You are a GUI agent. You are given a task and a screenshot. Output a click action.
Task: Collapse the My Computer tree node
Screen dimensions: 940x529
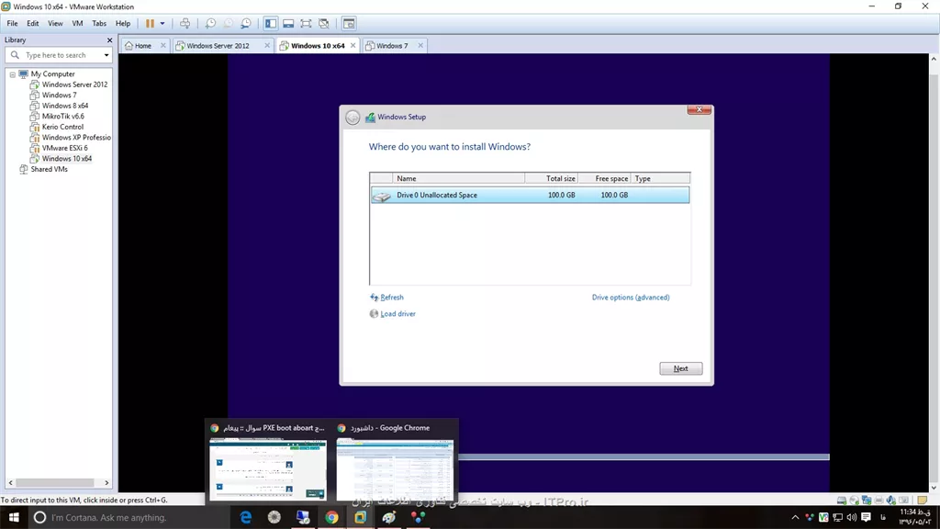pos(13,74)
